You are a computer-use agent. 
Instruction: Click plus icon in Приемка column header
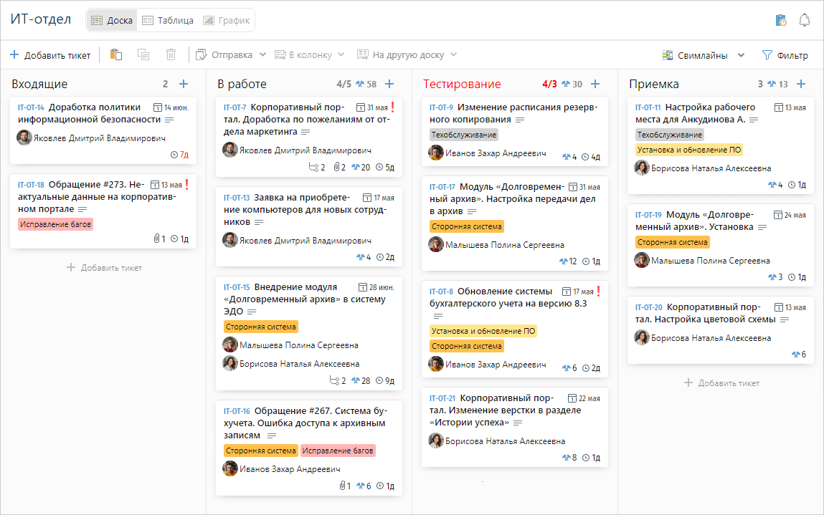pyautogui.click(x=801, y=84)
